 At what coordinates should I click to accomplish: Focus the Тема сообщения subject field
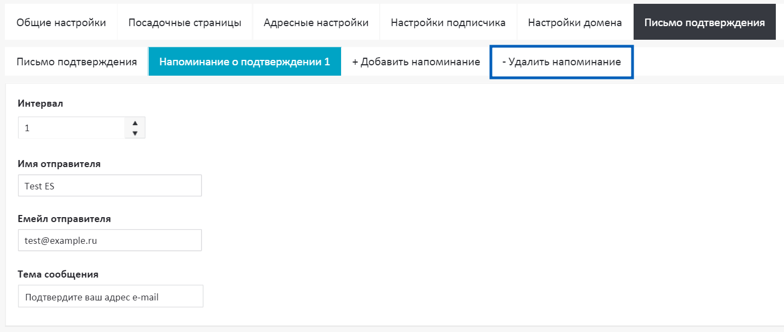[110, 297]
